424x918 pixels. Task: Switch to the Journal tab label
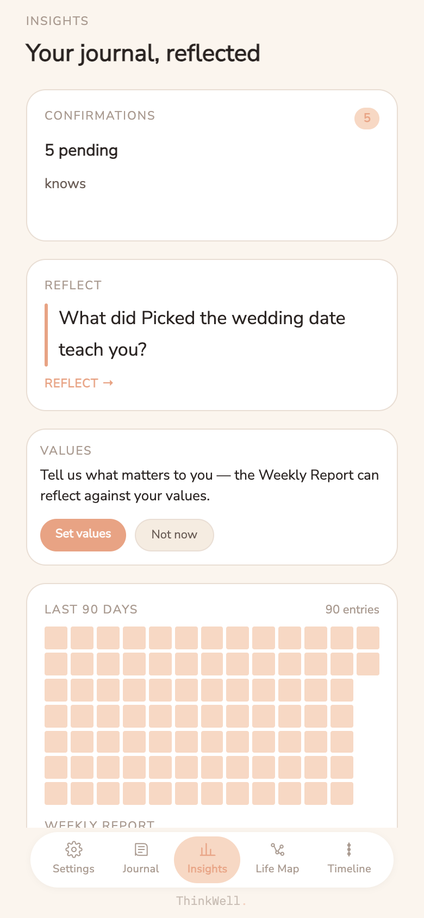pos(141,869)
